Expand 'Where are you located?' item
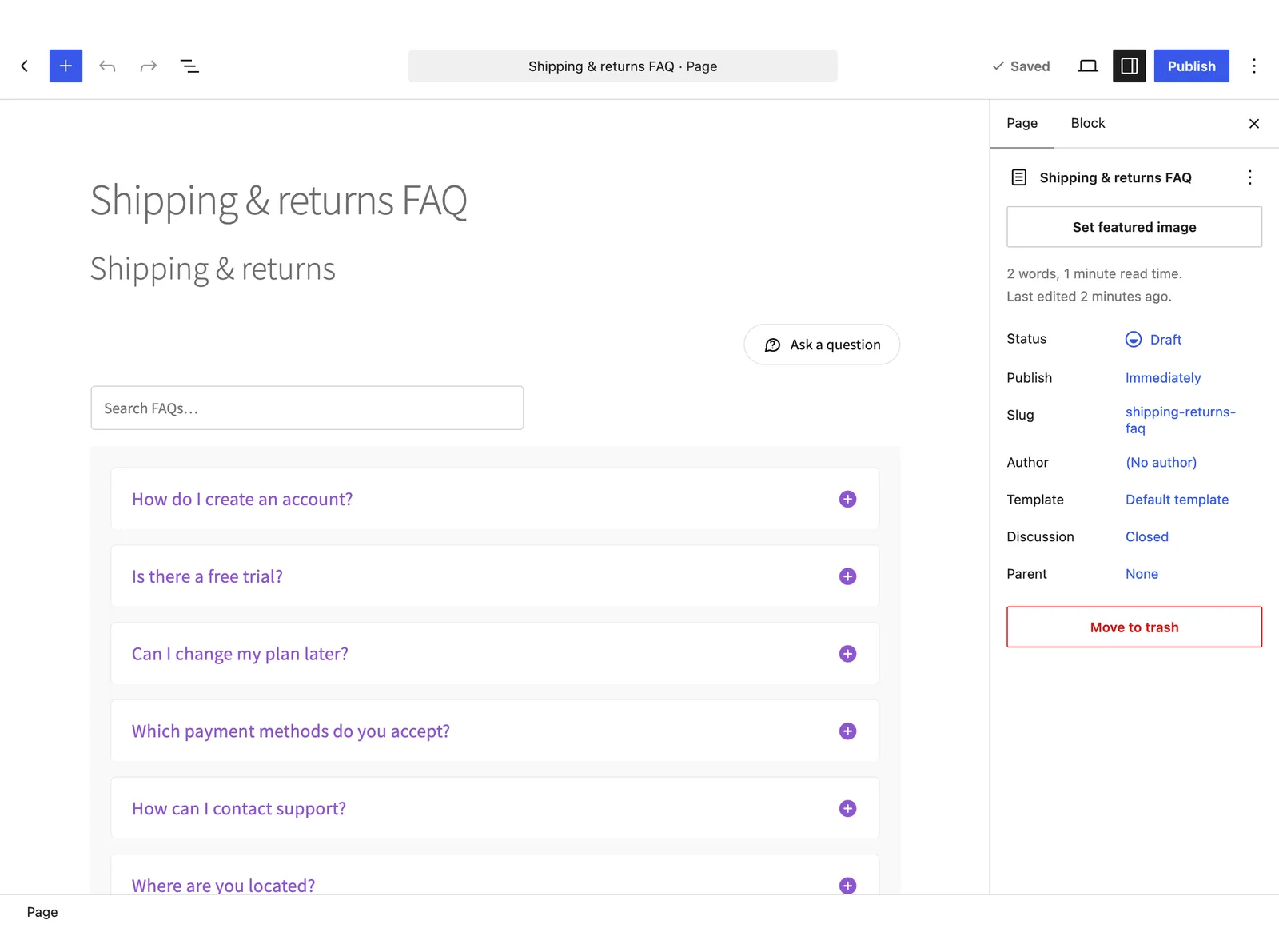 click(495, 874)
